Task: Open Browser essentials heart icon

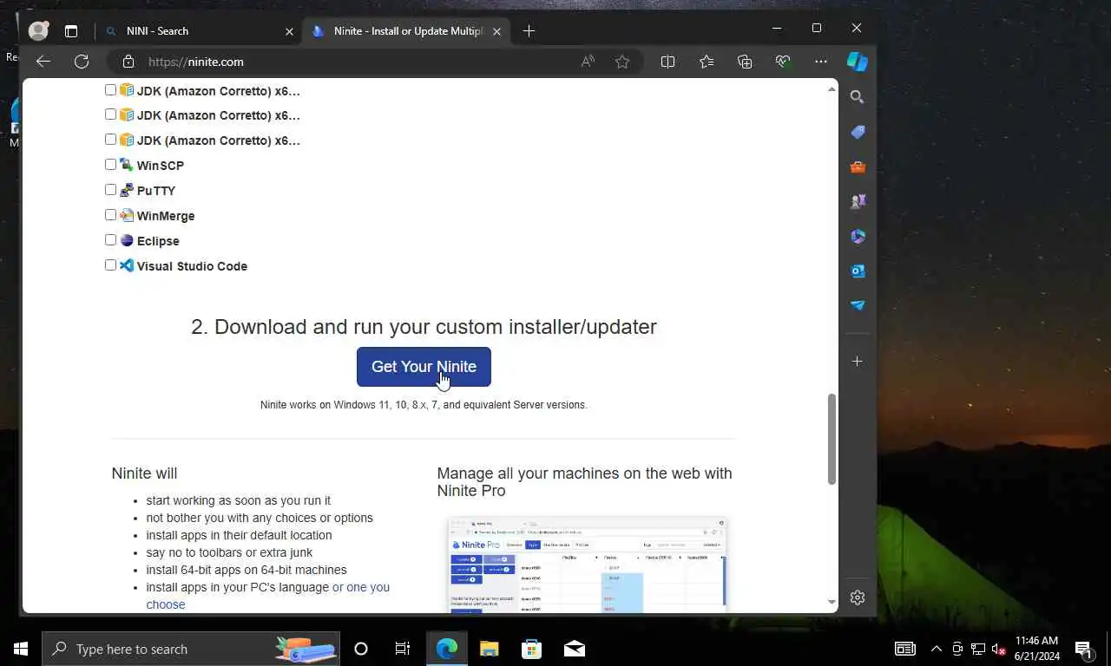Action: [783, 62]
